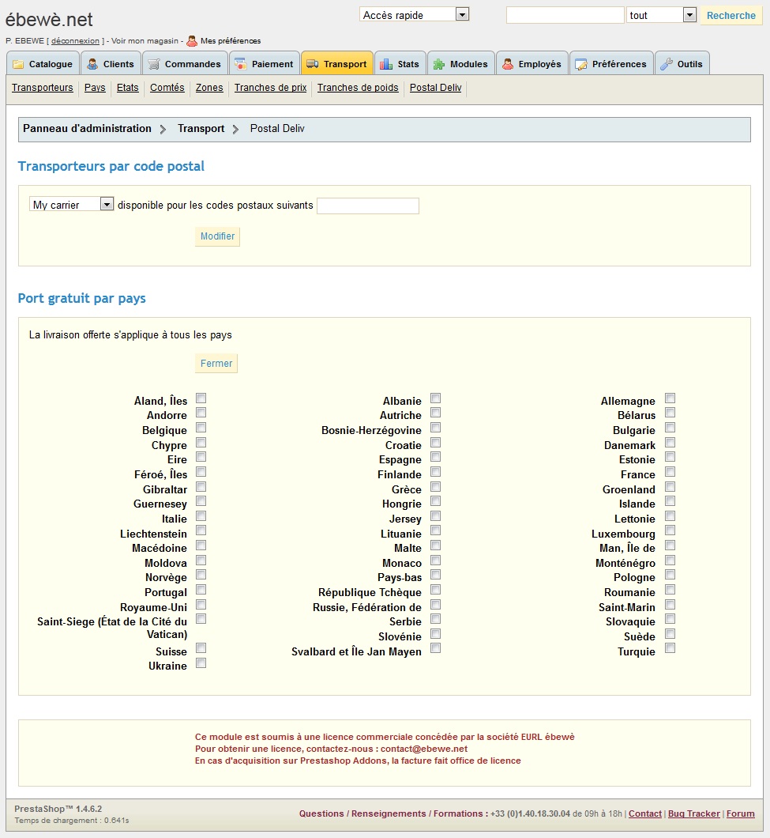The height and width of the screenshot is (838, 770).
Task: Check the Royaume-Uni checkbox
Action: (201, 605)
